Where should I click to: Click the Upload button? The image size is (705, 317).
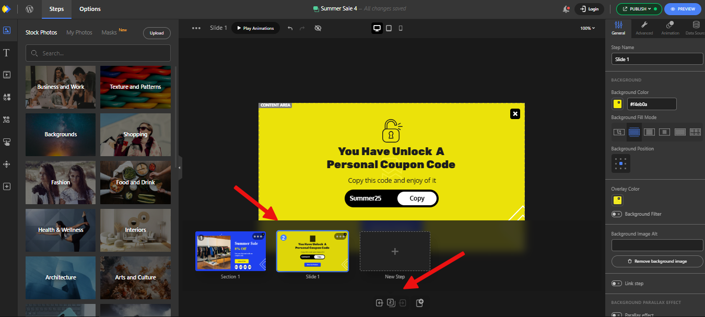[x=157, y=33]
